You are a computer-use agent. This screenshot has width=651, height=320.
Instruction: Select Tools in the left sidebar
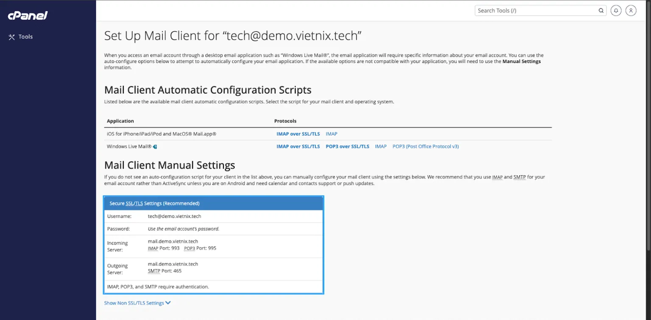click(x=25, y=37)
